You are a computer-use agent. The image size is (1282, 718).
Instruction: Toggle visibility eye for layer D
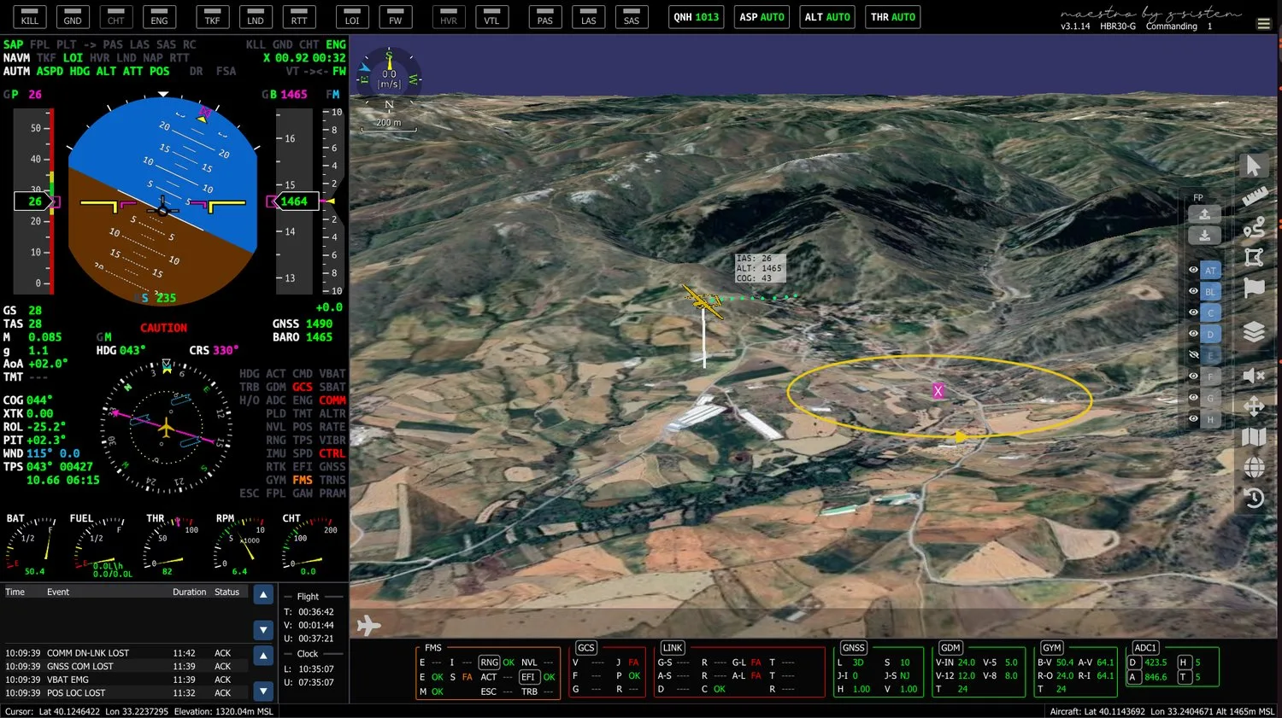click(x=1193, y=334)
